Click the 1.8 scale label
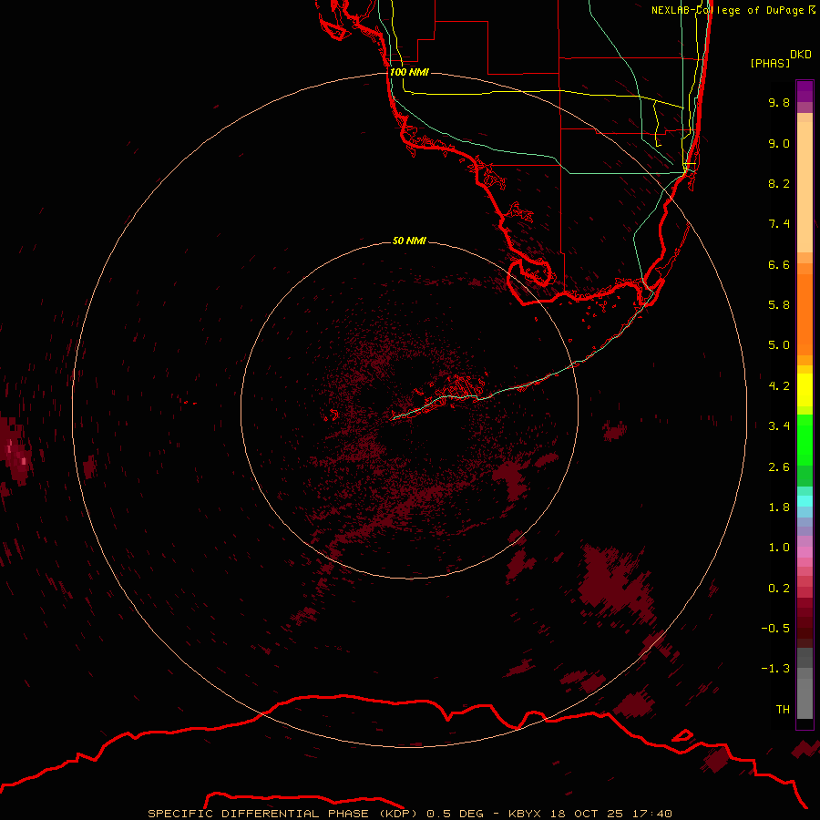820x820 pixels. click(x=779, y=507)
